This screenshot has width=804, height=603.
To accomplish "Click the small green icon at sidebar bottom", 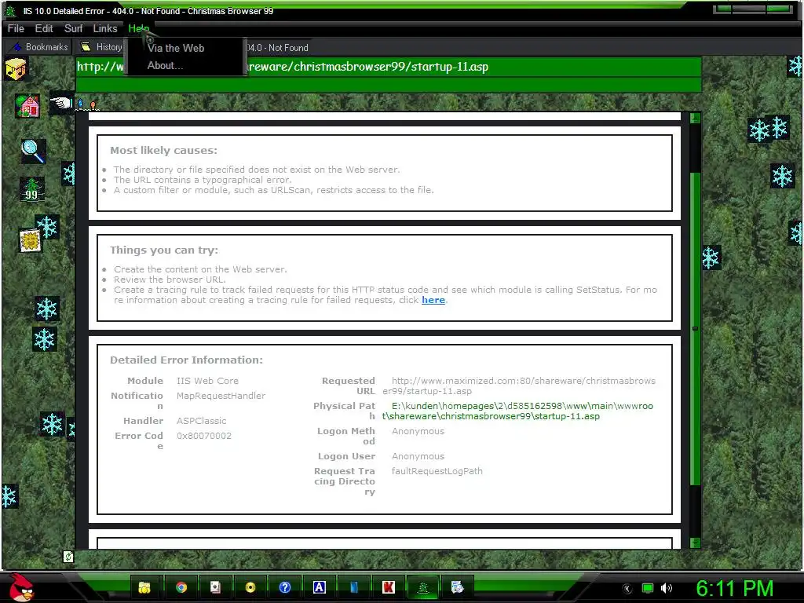I will click(68, 556).
